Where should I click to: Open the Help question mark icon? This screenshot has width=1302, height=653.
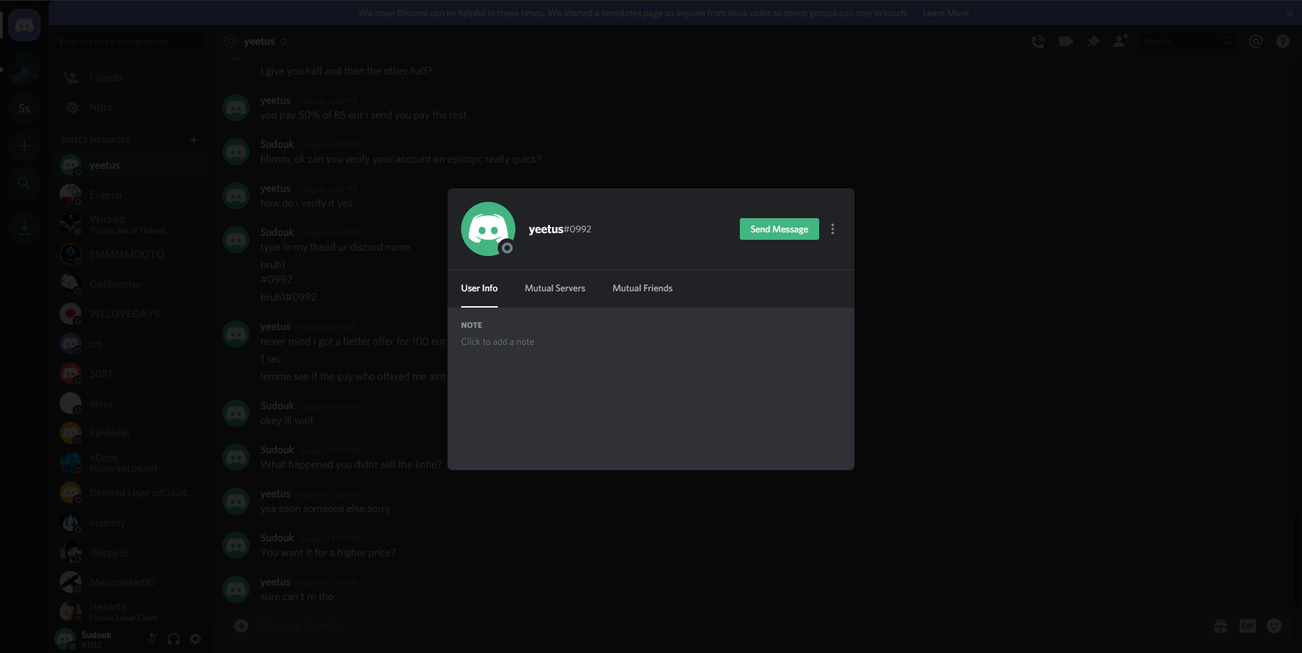[x=1283, y=41]
